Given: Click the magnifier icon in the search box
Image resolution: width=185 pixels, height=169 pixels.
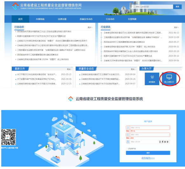Looking at the screenshot, I should (x=134, y=7).
